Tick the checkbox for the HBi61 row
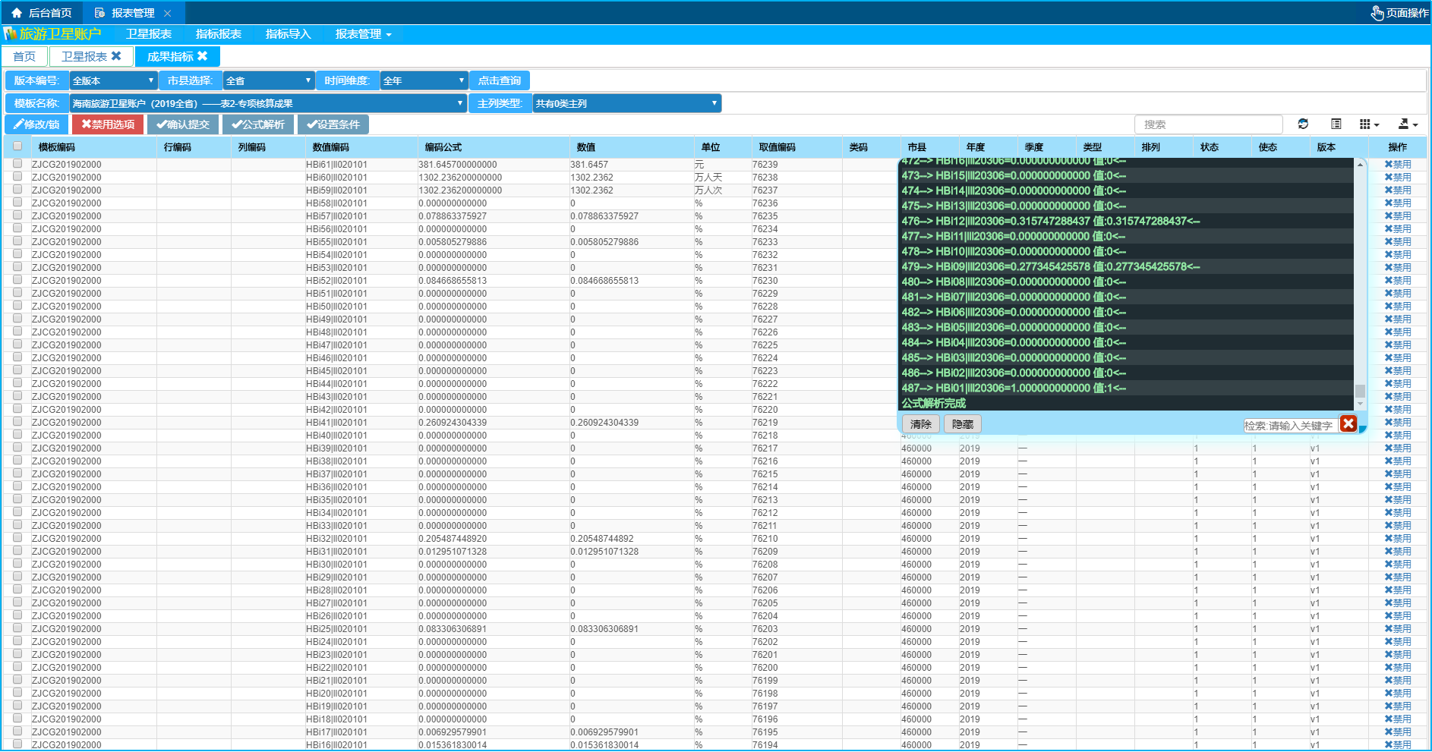This screenshot has height=752, width=1432. [17, 164]
